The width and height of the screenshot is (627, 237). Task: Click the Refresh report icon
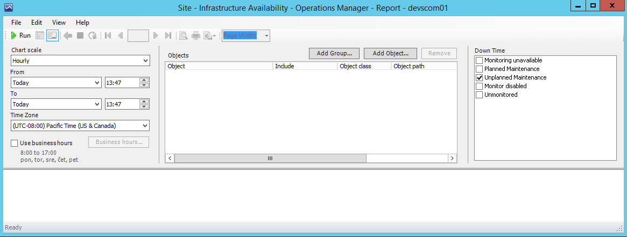pyautogui.click(x=93, y=35)
